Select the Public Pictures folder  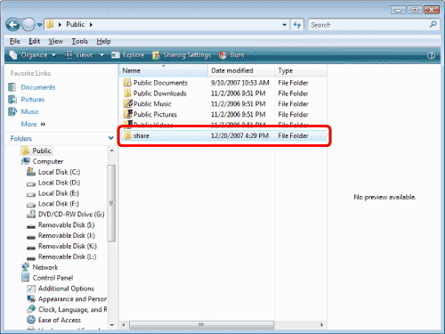click(x=155, y=115)
